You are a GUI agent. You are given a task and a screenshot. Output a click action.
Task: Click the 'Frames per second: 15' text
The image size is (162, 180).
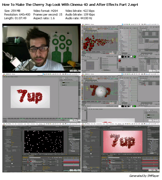(48, 14)
